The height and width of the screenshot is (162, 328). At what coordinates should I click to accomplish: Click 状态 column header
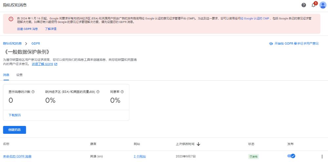pyautogui.click(x=251, y=144)
